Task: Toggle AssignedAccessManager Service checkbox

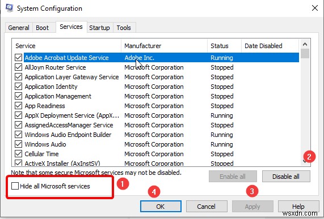Action: pos(18,125)
